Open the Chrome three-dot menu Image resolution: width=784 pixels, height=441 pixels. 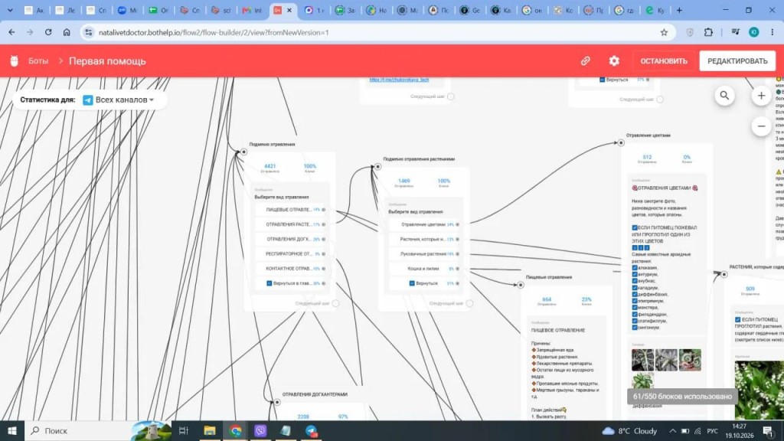click(x=773, y=32)
